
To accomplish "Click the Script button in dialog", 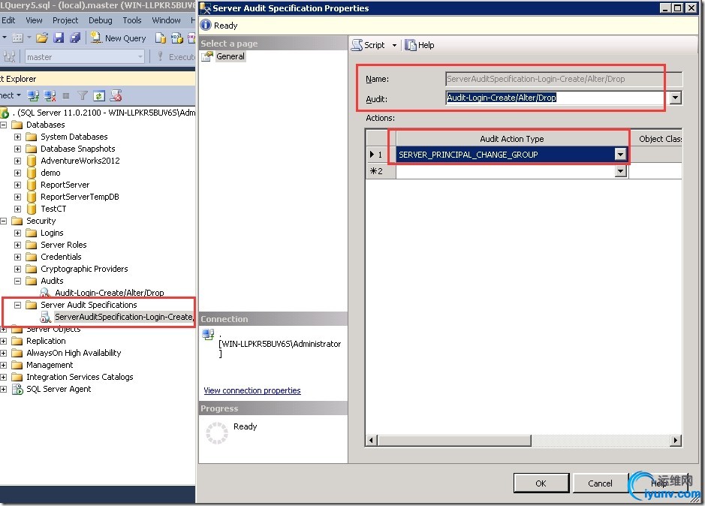I will point(369,45).
